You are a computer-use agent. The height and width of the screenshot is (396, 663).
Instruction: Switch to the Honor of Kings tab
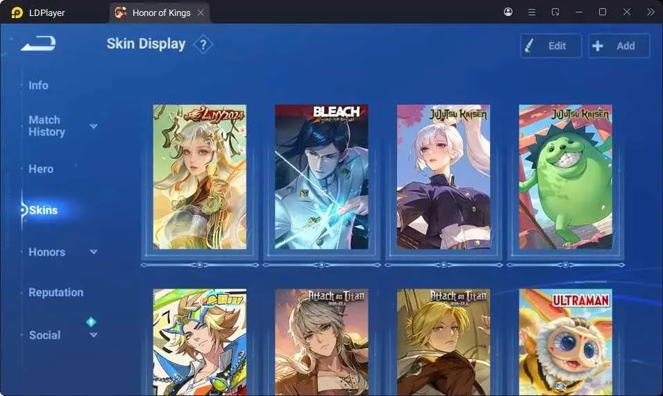coord(161,12)
